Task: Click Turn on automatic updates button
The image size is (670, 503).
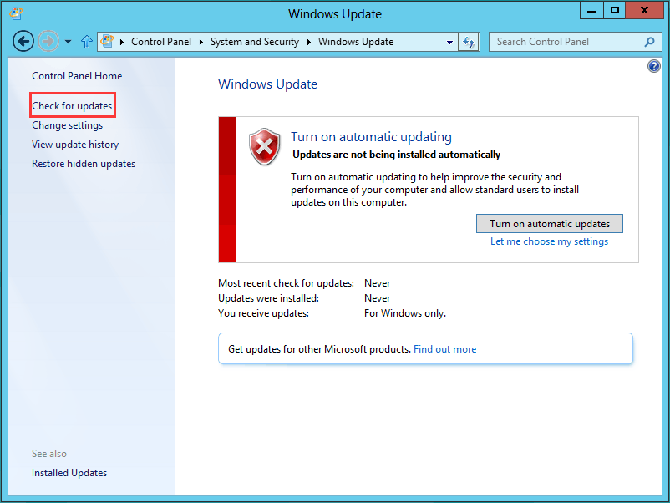Action: point(550,223)
